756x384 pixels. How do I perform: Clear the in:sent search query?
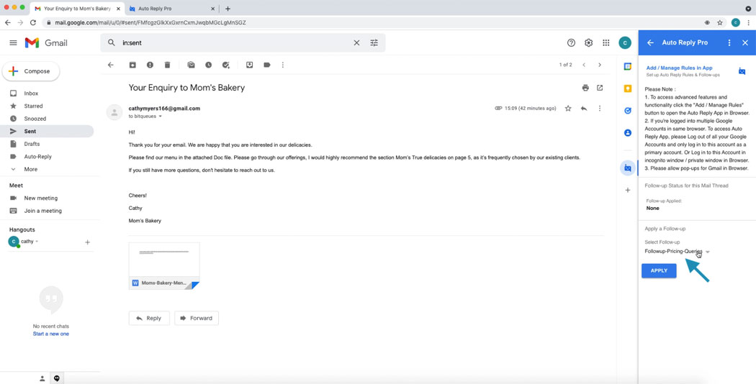click(357, 43)
